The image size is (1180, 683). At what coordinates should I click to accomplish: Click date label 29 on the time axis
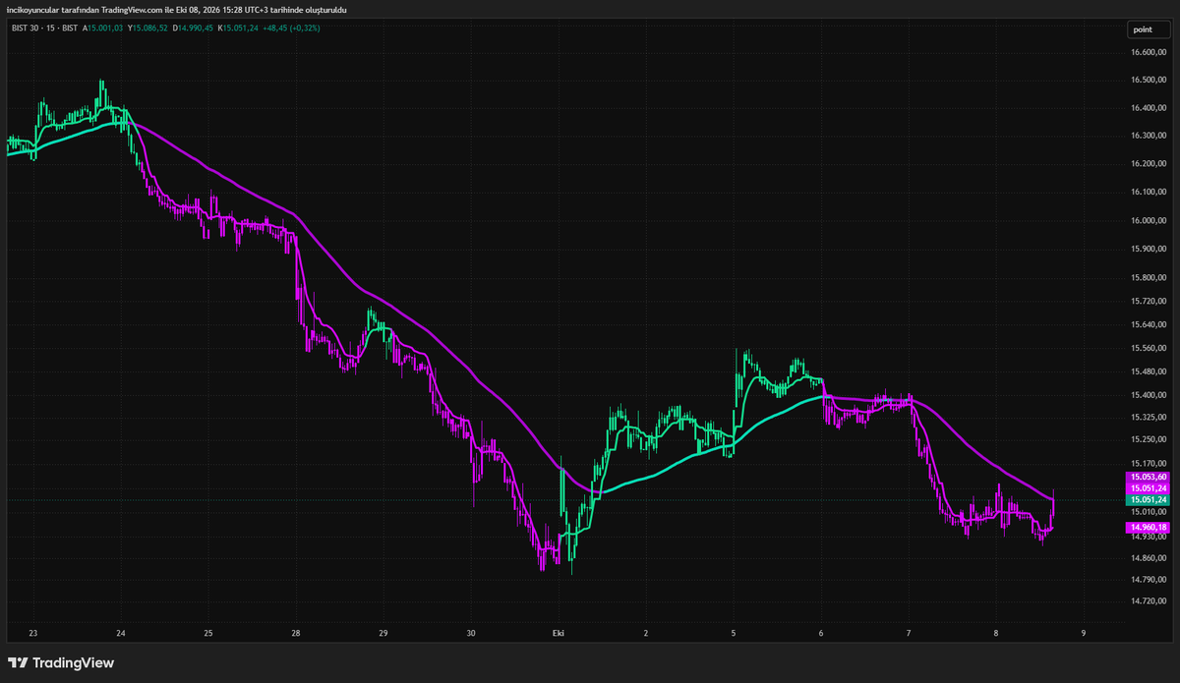(x=383, y=634)
